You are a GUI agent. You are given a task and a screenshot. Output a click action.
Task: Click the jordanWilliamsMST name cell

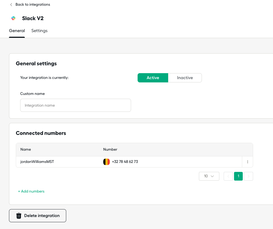point(37,162)
